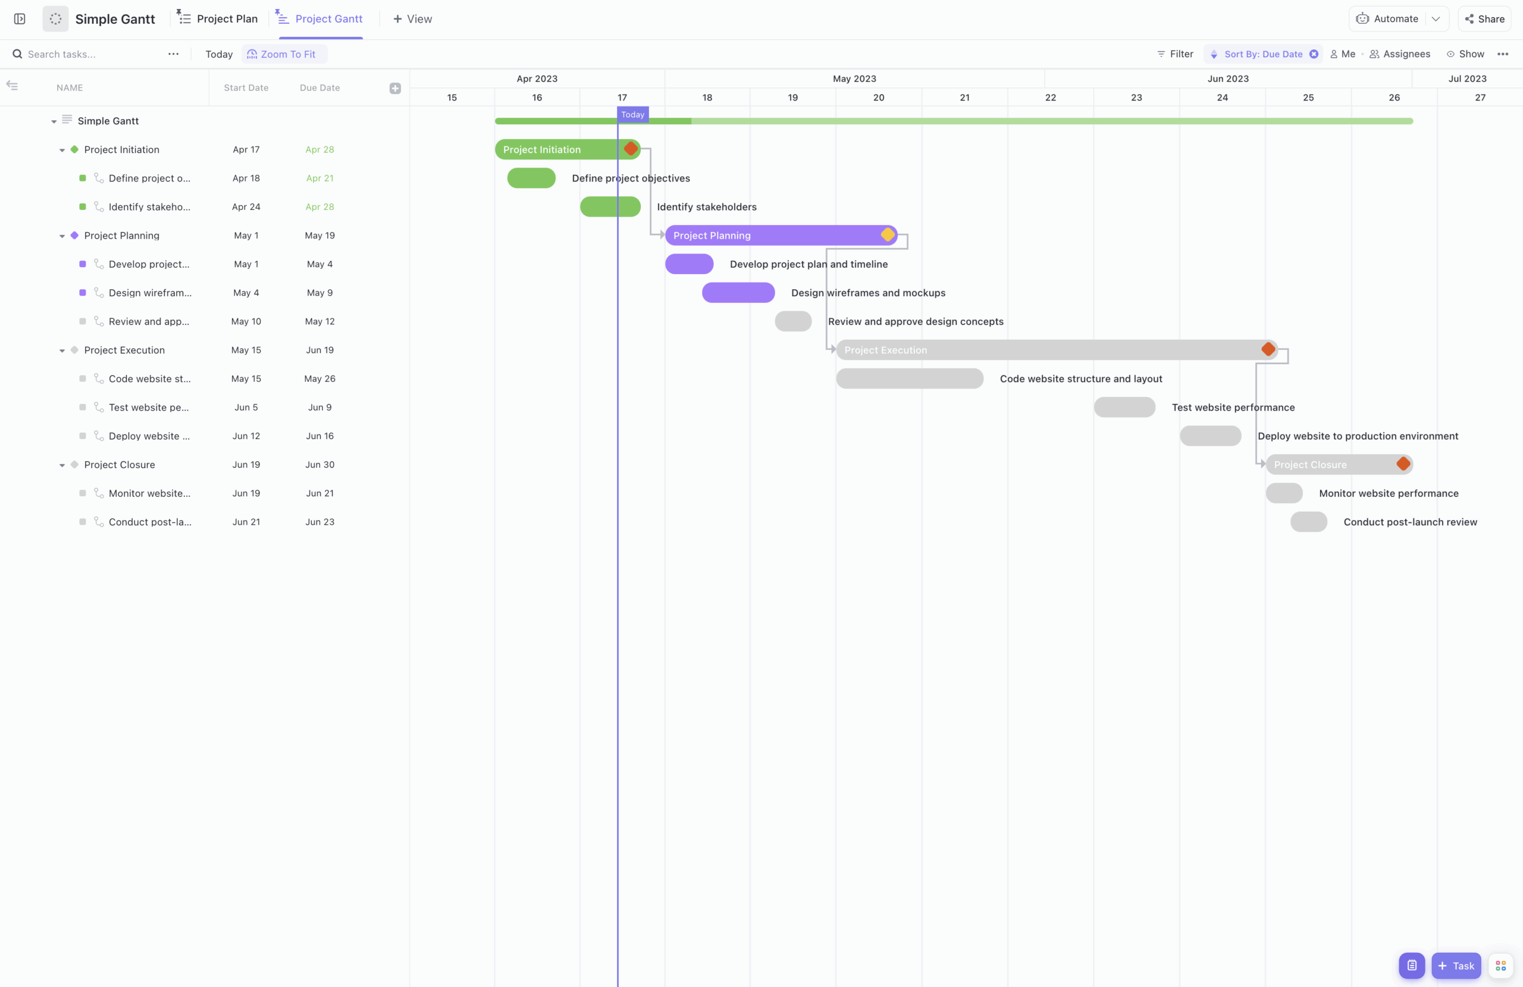Image resolution: width=1523 pixels, height=987 pixels.
Task: Collapse the Project Initiation group
Action: pos(61,149)
